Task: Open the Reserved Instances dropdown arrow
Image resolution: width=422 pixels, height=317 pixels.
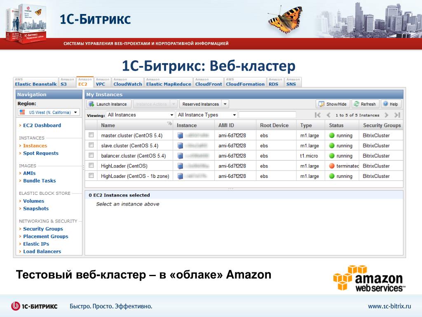Action: click(x=225, y=104)
